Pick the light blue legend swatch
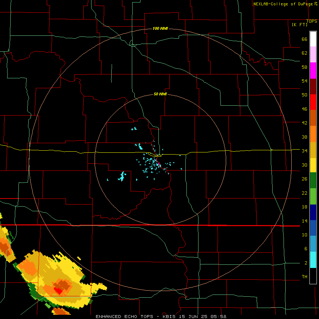The height and width of the screenshot is (319, 319). coord(313,244)
